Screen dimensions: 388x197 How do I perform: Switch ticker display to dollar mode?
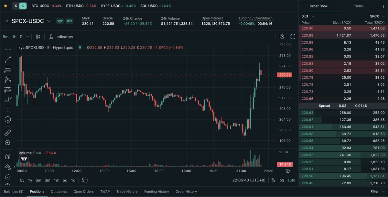(x=16, y=6)
